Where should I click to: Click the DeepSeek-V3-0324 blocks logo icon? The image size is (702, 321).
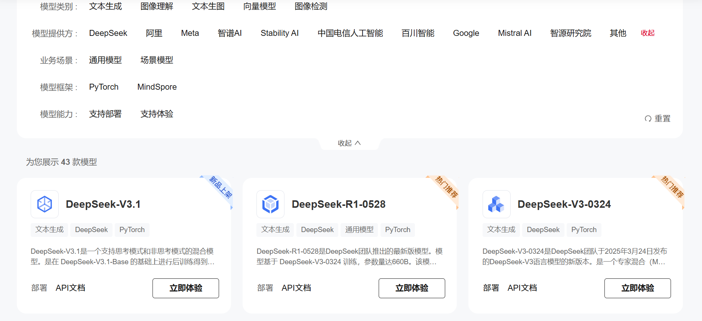[496, 204]
